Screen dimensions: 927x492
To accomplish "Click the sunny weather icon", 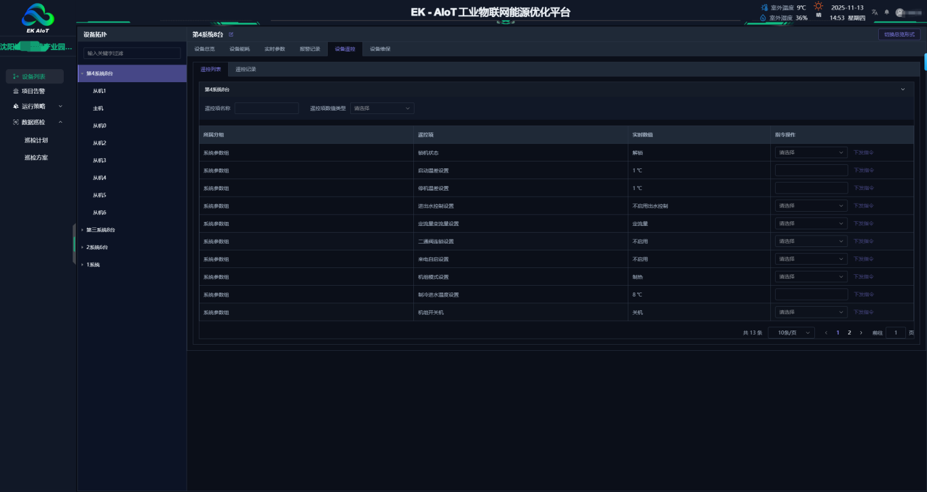I will tap(818, 6).
